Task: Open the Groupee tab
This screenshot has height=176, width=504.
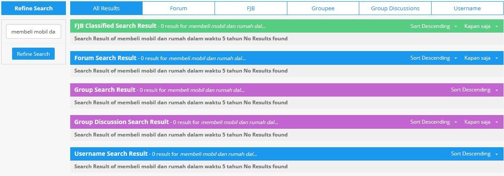Action: pos(323,8)
